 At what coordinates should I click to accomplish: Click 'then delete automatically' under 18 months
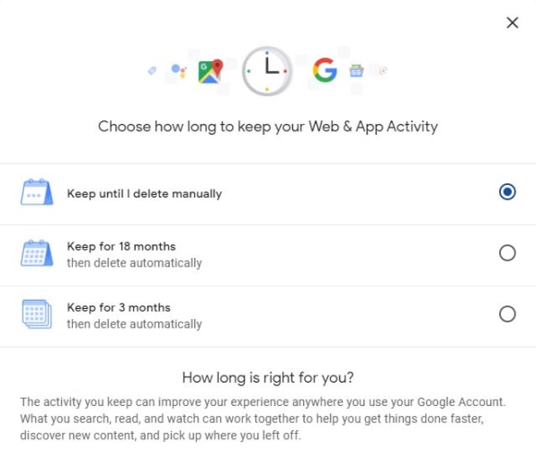coord(134,263)
